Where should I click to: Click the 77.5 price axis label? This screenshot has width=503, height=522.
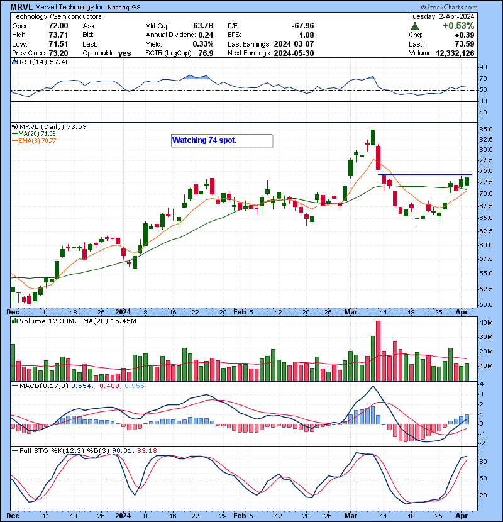point(485,160)
